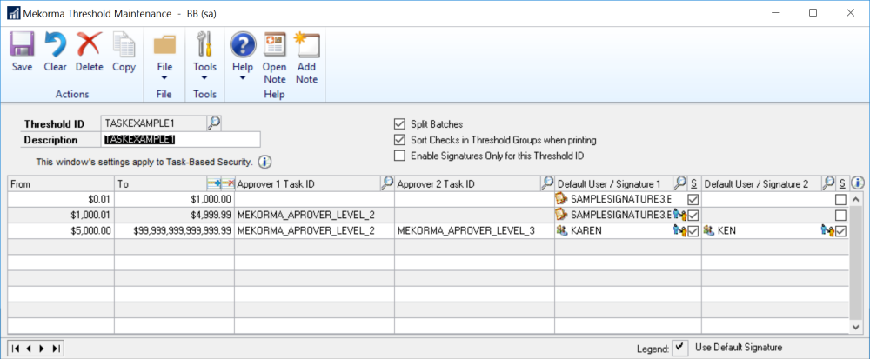The height and width of the screenshot is (359, 870).
Task: Click info icon beside Task-Based Security text
Action: pyautogui.click(x=265, y=163)
